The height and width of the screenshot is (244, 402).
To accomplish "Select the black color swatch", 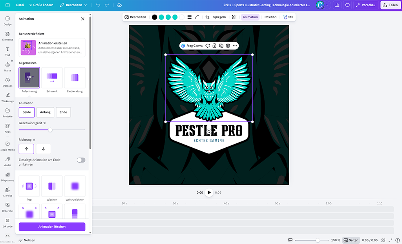I will tap(154, 17).
